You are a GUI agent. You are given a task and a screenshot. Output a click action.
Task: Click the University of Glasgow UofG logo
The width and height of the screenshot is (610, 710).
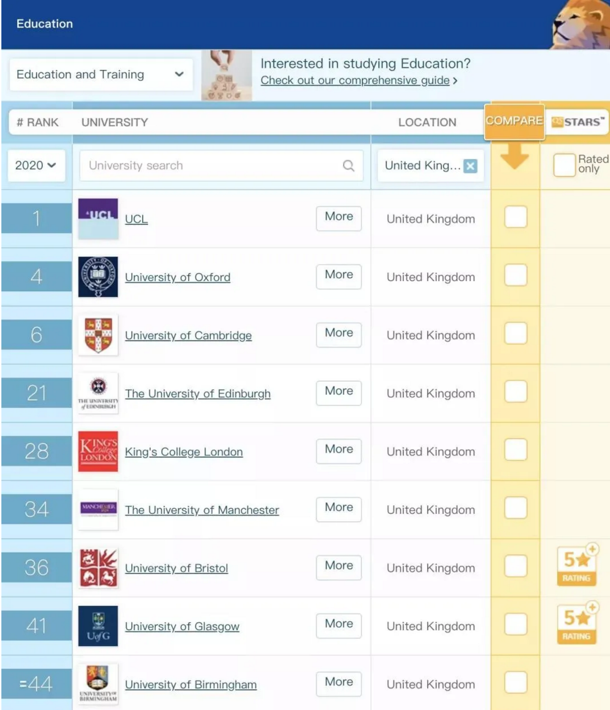click(98, 626)
